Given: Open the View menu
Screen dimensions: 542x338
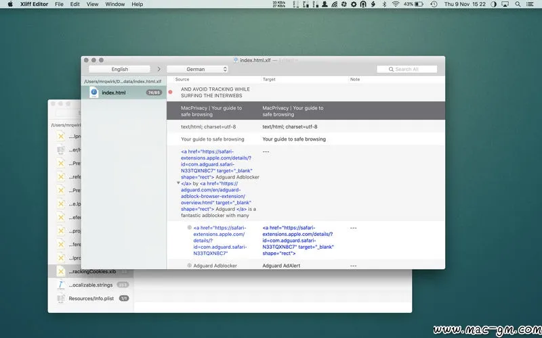Looking at the screenshot, I should [92, 4].
